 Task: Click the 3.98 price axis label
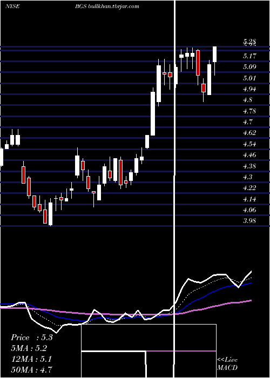[249, 221]
